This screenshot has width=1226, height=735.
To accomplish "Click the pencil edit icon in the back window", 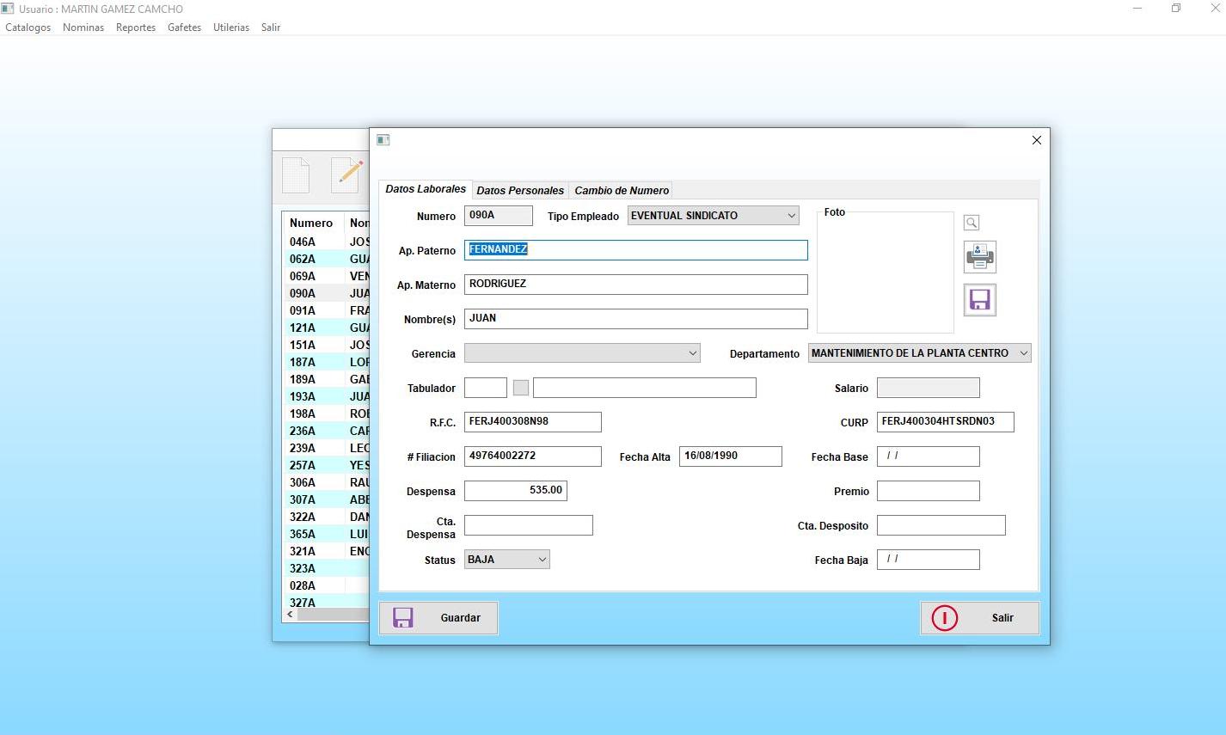I will (348, 175).
